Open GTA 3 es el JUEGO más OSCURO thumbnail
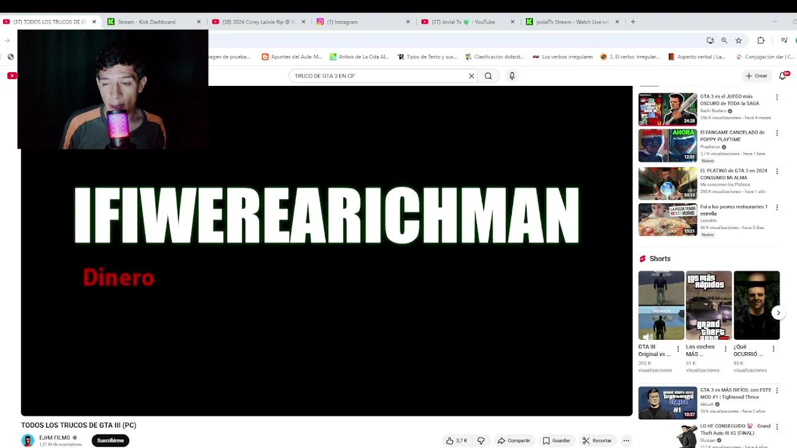This screenshot has width=797, height=448. (x=667, y=109)
